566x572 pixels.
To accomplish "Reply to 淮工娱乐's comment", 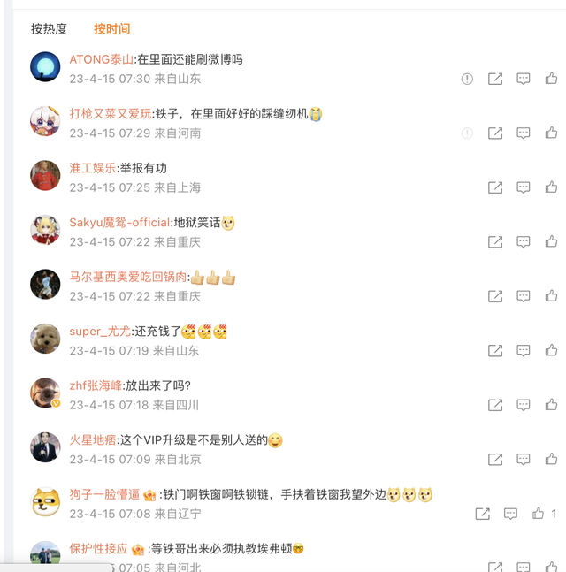I will (523, 188).
